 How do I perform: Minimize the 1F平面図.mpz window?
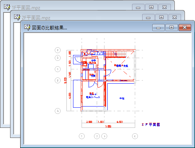click(x=138, y=7)
